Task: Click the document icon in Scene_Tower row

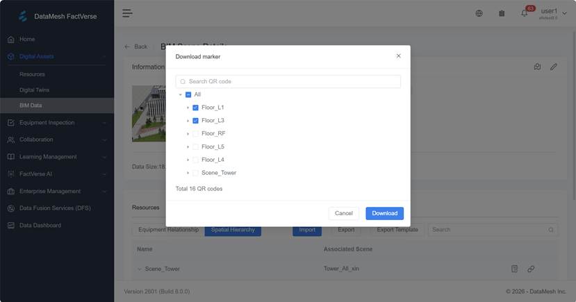Action: (x=515, y=269)
